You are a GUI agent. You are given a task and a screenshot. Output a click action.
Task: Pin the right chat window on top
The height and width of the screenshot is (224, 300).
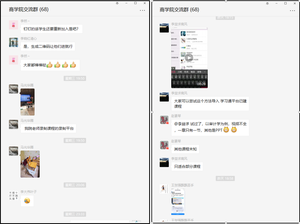pyautogui.click(x=267, y=4)
